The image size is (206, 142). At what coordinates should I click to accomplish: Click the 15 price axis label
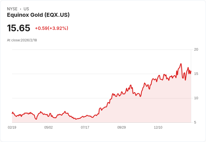[x=196, y=74]
